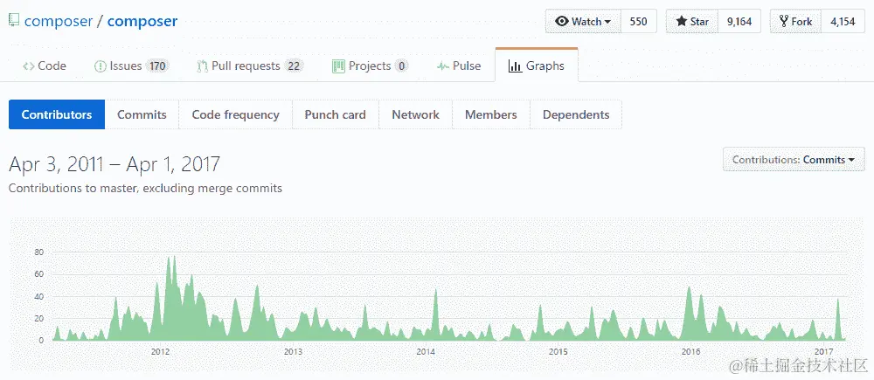Open the composer owner link

point(59,22)
